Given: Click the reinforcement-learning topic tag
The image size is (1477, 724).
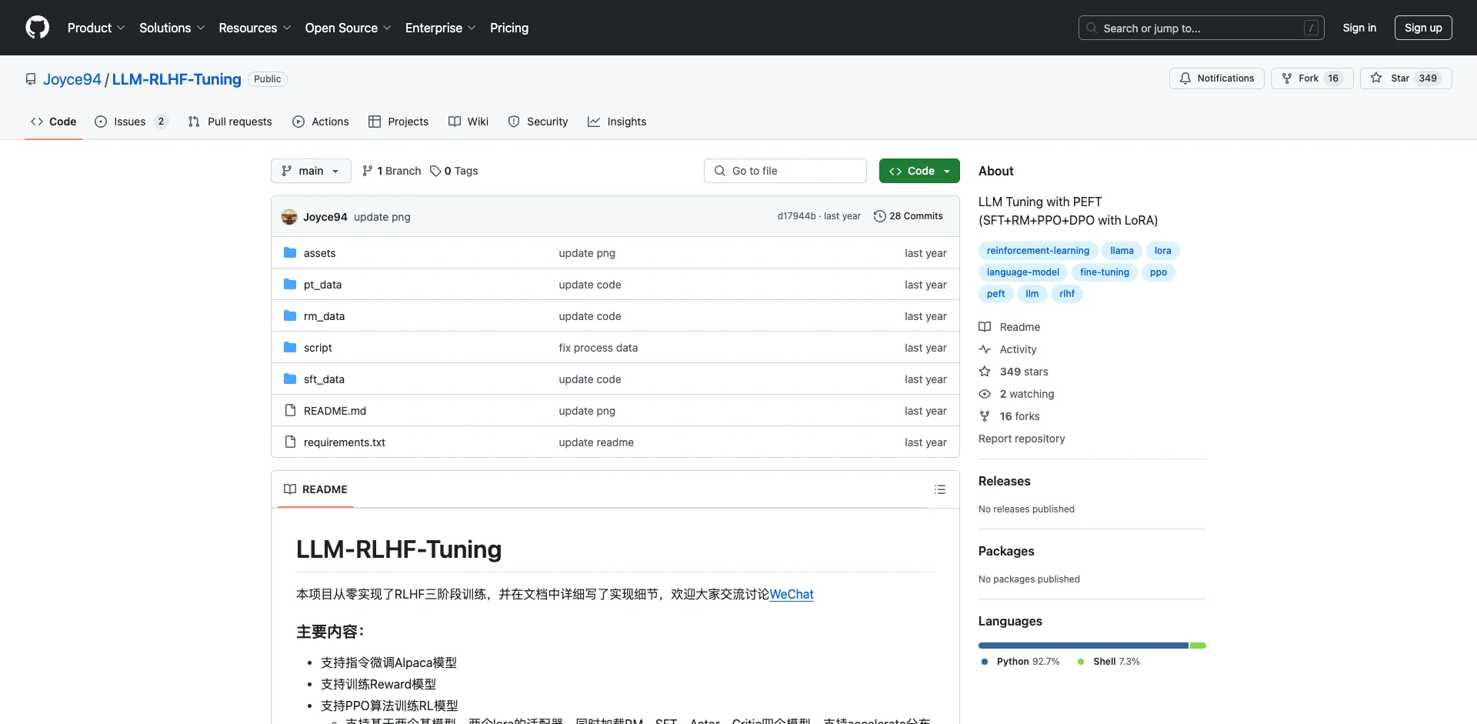Looking at the screenshot, I should click(1038, 251).
